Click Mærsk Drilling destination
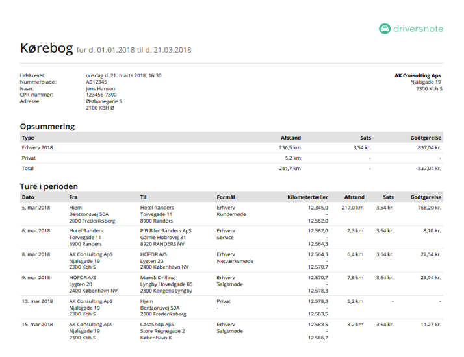 157,278
